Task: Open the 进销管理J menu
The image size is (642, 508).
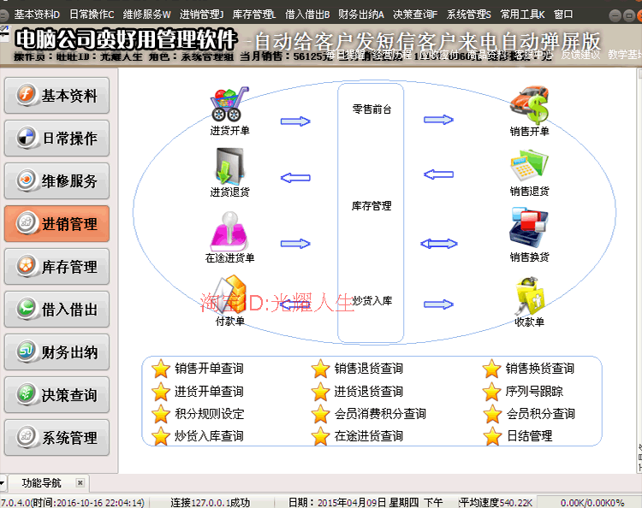Action: [201, 15]
